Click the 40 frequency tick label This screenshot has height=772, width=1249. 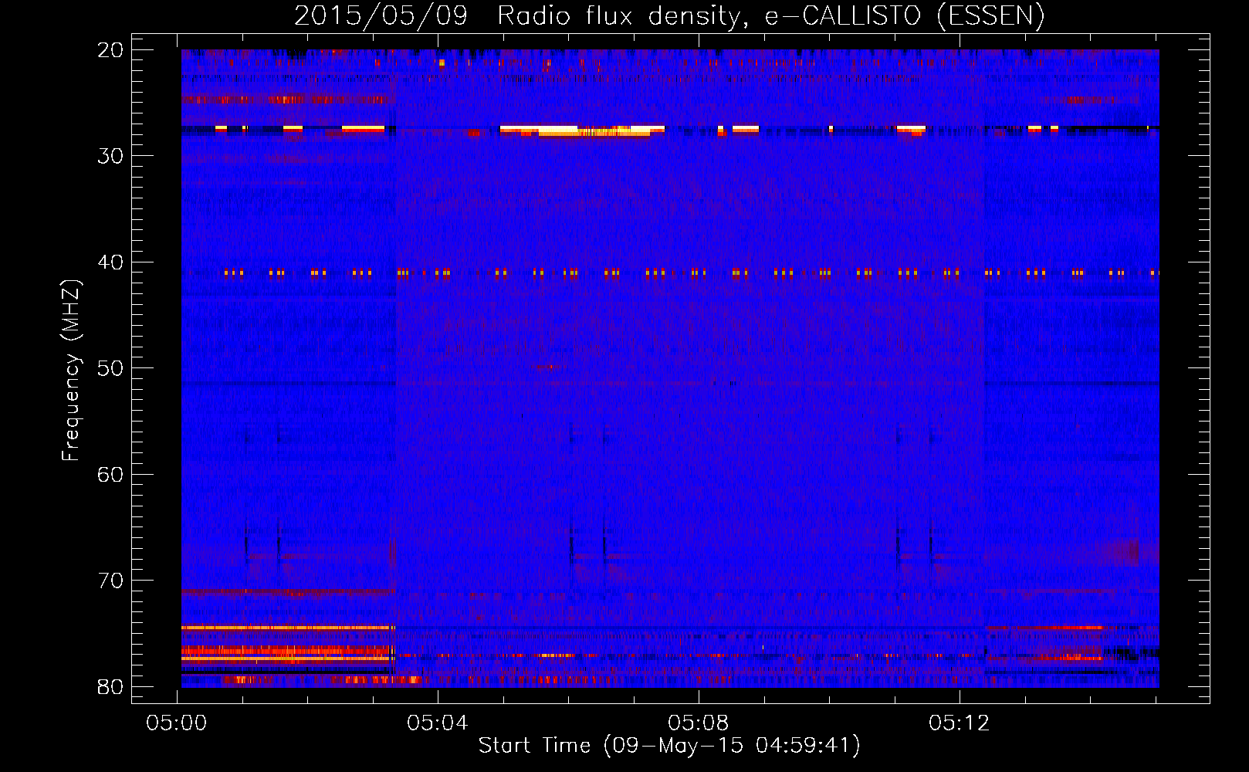[110, 262]
